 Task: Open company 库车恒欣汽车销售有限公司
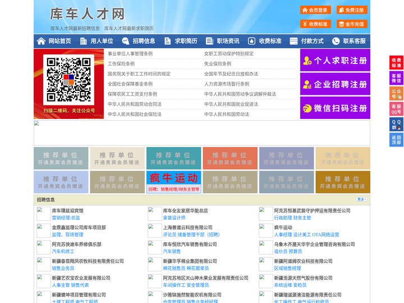(190, 244)
